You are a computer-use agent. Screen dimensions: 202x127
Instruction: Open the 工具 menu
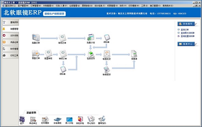click(x=144, y=6)
